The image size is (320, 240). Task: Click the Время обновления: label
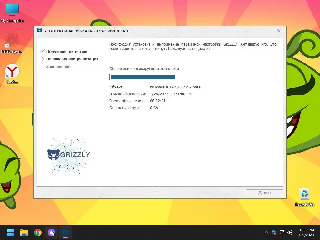point(127,101)
